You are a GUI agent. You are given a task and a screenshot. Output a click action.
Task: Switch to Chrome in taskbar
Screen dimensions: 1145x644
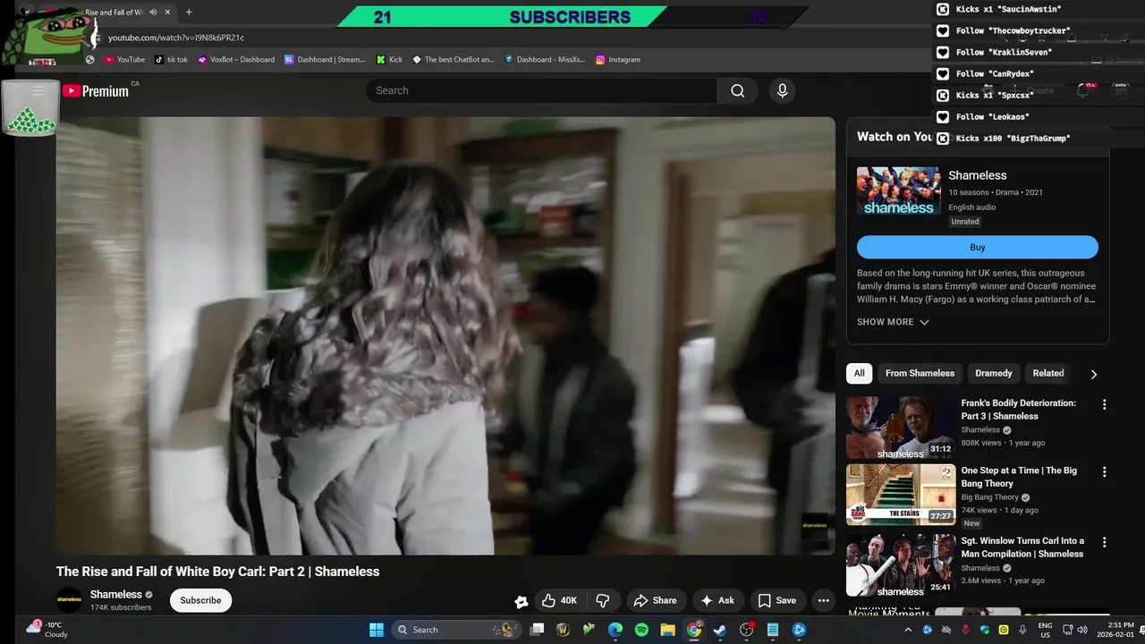pos(694,630)
